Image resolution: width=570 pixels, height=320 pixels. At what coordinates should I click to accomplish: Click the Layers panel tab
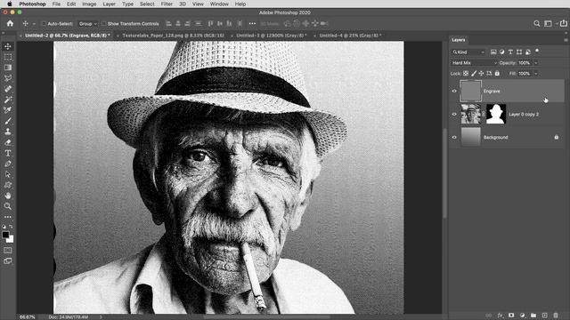(x=459, y=40)
